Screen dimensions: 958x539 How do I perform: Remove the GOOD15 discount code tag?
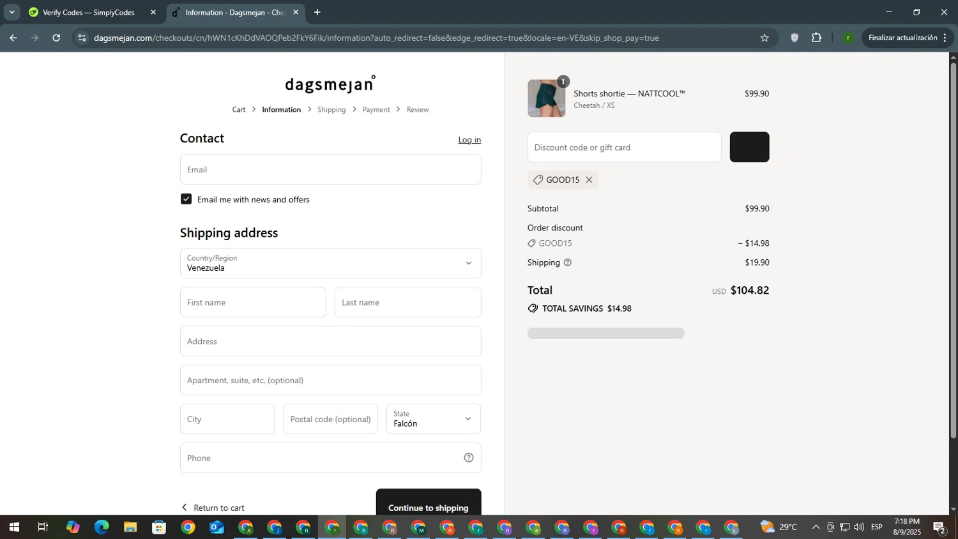point(589,179)
